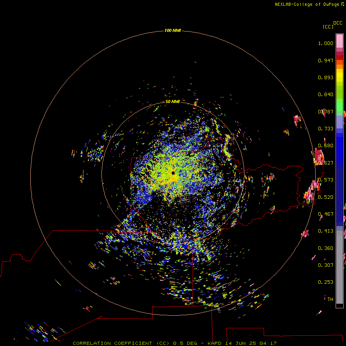Select the 0.733 legend value
Viewport: 346px width, 346px height.
point(326,129)
